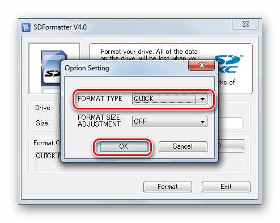Close the SDFormatter main window
Screen dimensions: 280x223
[x=245, y=24]
